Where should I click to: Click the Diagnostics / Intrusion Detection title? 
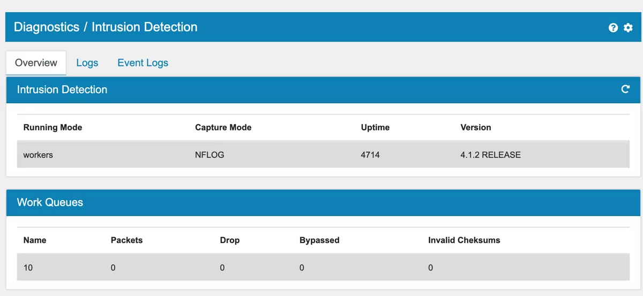pos(106,27)
